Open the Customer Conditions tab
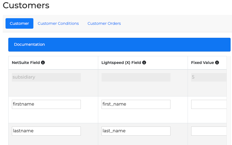Screen dimensions: 232x145 coord(58,23)
